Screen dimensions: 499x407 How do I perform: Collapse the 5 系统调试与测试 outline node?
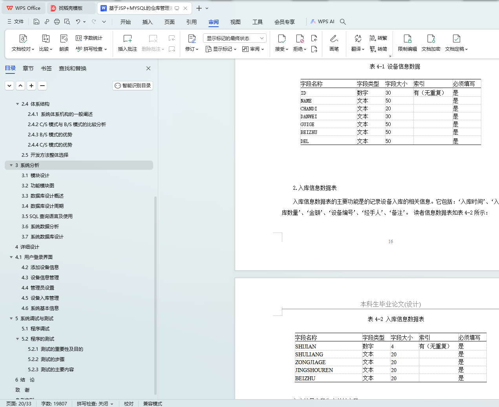[x=11, y=319]
